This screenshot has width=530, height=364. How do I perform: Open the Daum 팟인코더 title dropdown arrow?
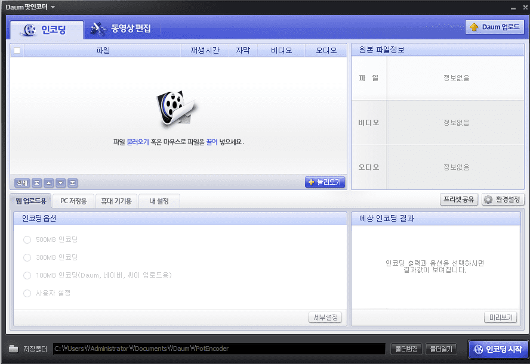click(x=53, y=7)
